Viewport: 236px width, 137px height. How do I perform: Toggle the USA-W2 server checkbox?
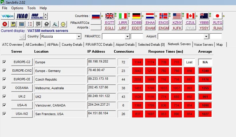pyautogui.click(x=4, y=114)
